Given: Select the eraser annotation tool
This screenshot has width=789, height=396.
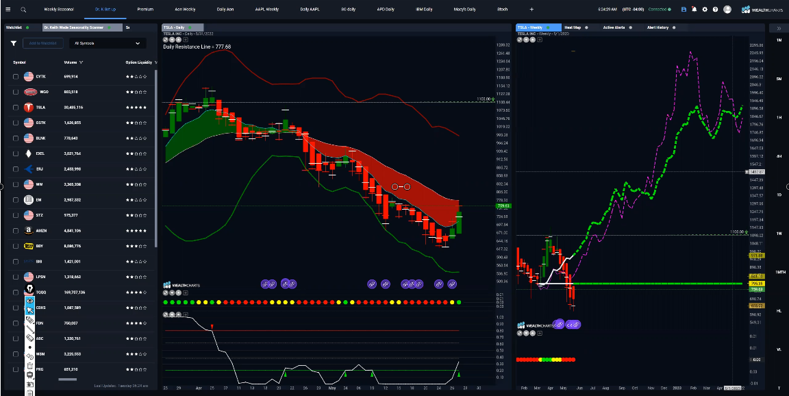Looking at the screenshot, I should [x=29, y=338].
